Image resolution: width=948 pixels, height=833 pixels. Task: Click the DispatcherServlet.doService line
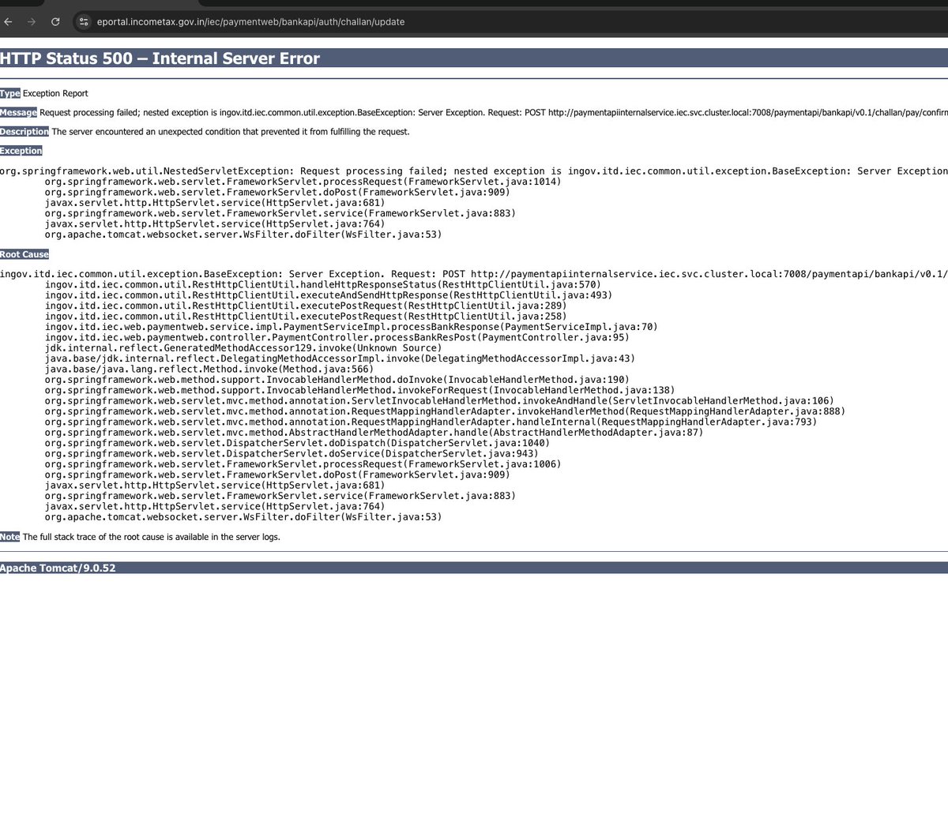292,453
